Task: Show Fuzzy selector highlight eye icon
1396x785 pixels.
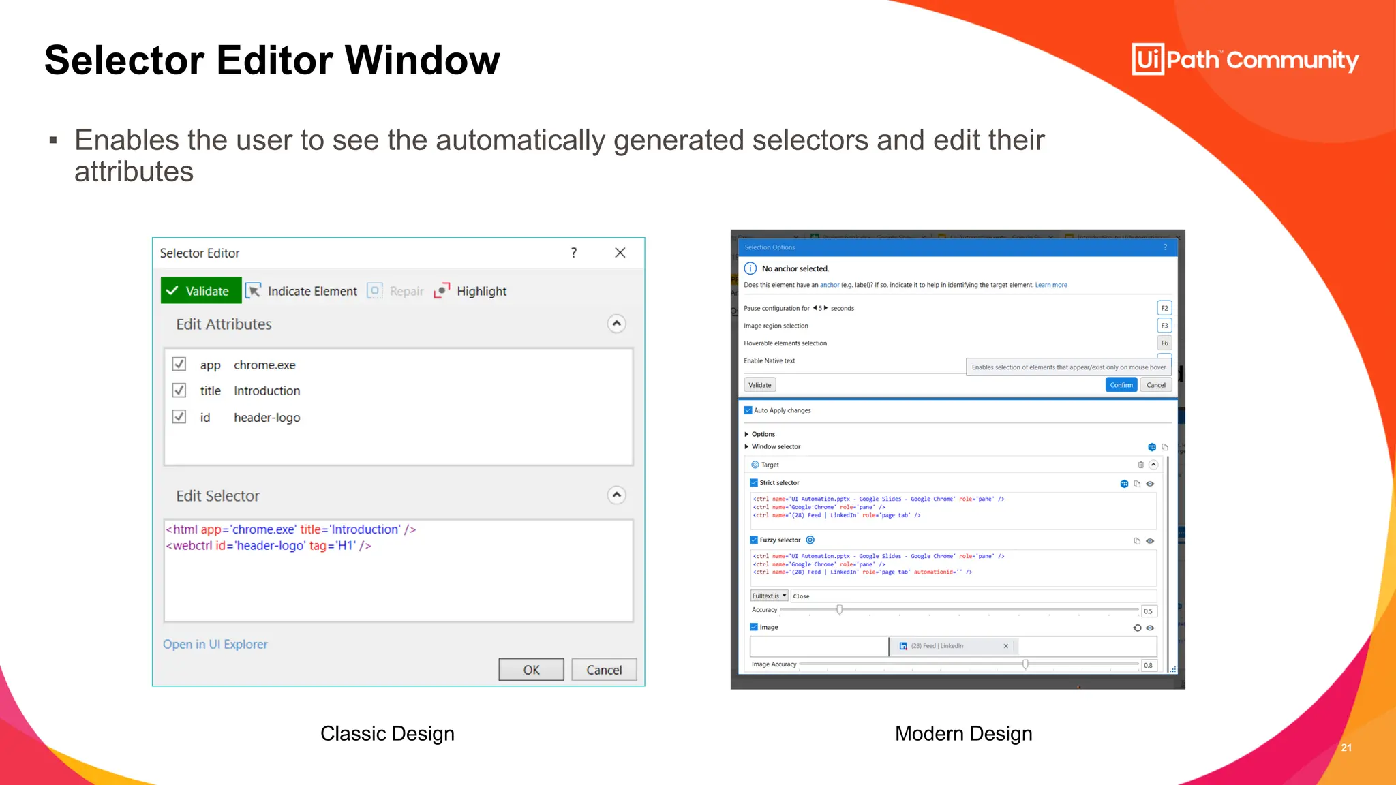Action: (x=1150, y=541)
